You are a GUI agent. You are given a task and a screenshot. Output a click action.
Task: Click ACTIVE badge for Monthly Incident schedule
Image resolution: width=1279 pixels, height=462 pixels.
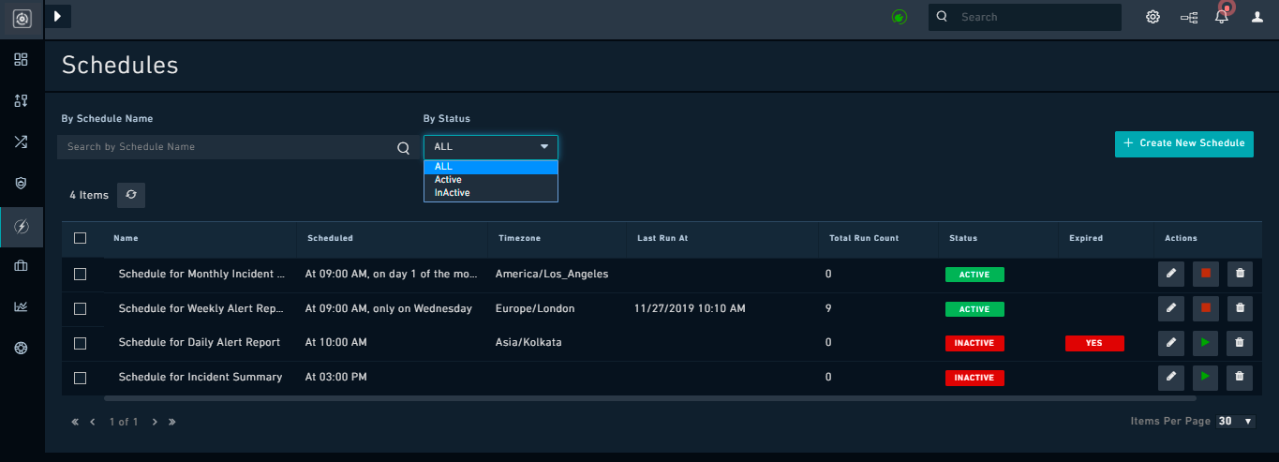974,275
